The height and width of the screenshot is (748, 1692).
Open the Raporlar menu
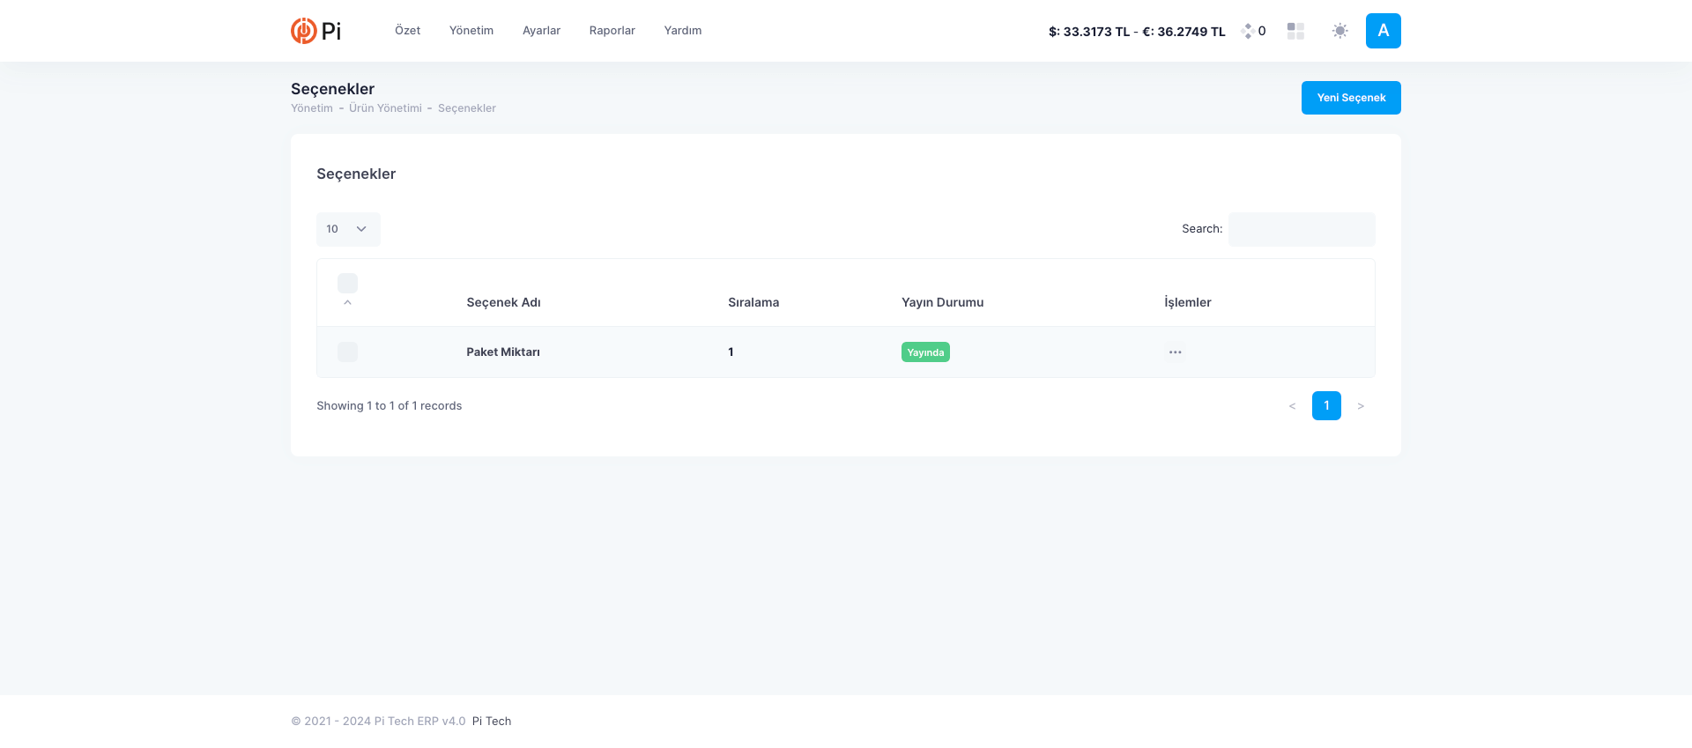(x=612, y=31)
